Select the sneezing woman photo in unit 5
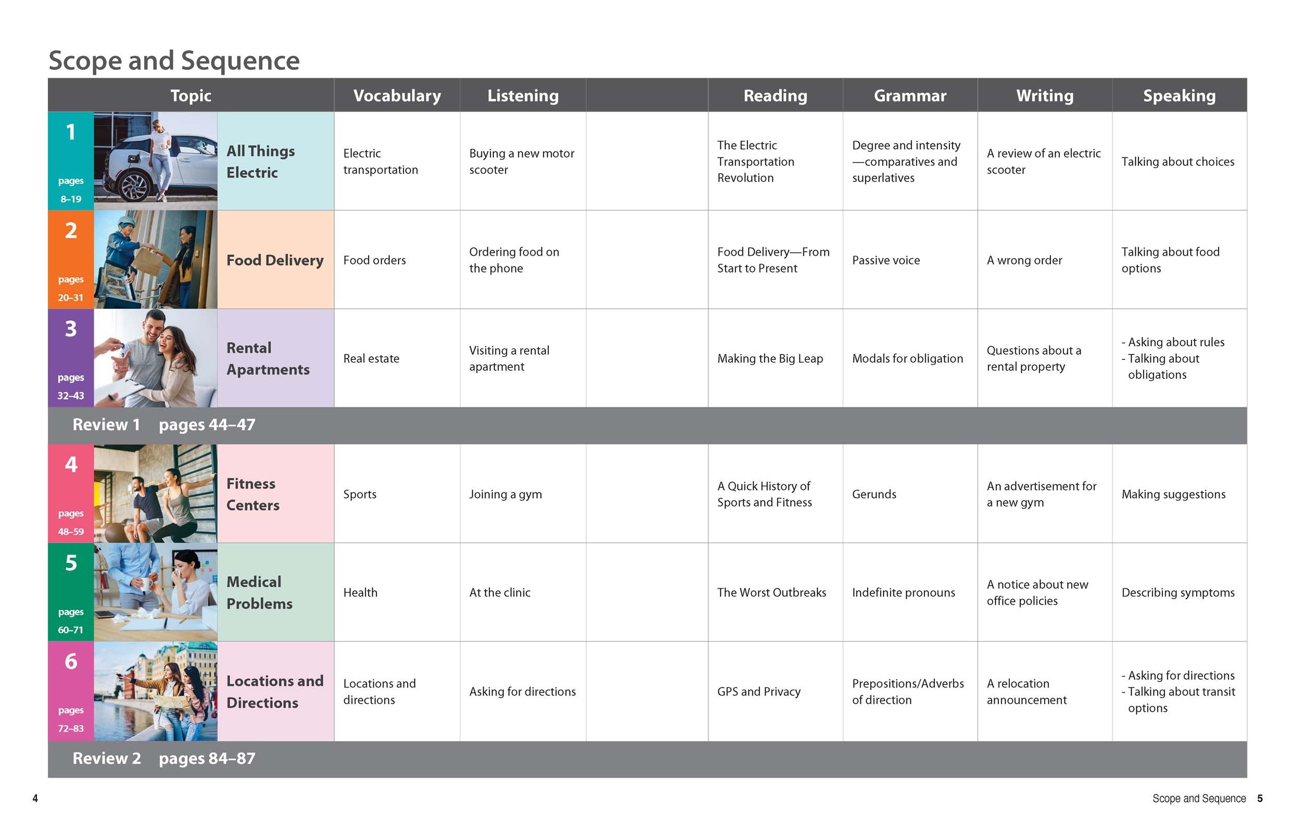Image resolution: width=1292 pixels, height=829 pixels. coord(155,592)
